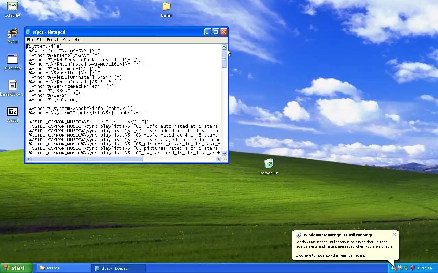Click the Sample Playlists line
Image resolution: width=438 pixels, height=273 pixels.
click(x=88, y=122)
